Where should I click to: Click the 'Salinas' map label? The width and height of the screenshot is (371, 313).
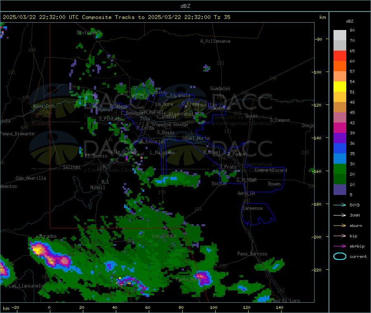71,167
